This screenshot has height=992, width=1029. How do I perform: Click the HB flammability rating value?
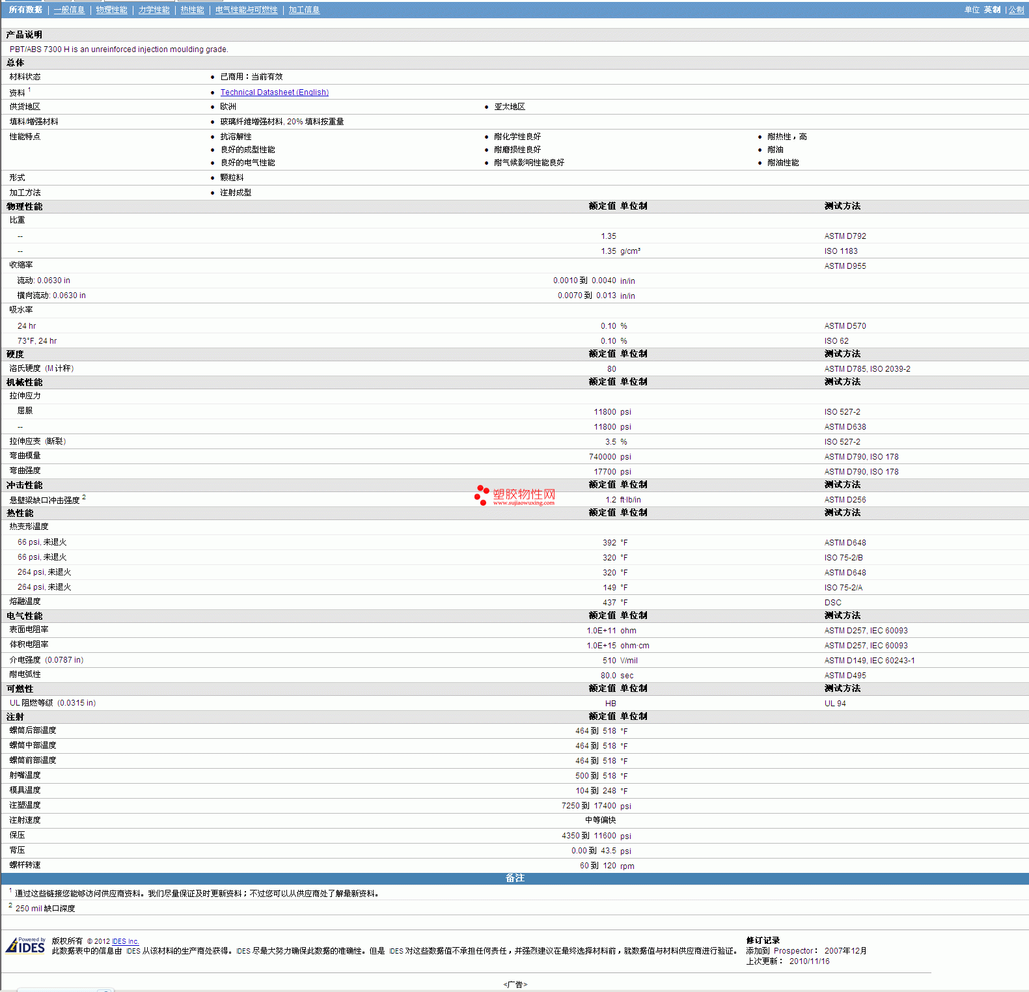611,704
